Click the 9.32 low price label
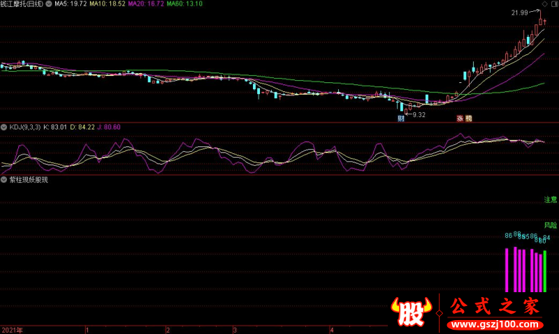Image resolution: width=559 pixels, height=334 pixels. (x=419, y=115)
